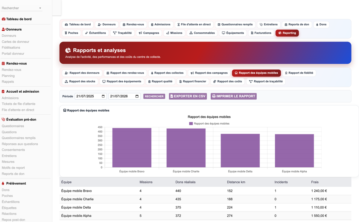This screenshot has width=359, height=222.
Task: Open calendar picker of start date 21/07/2025
Action: (x=103, y=96)
